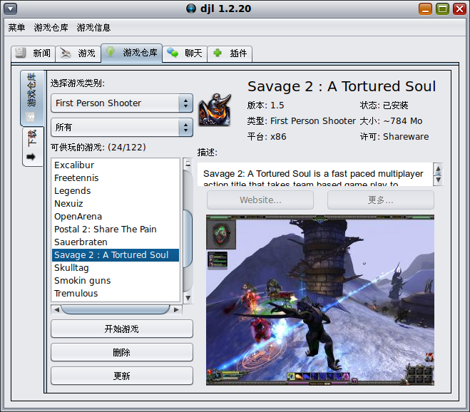Image resolution: width=470 pixels, height=412 pixels.
Task: Select Savage 2 : A Tortured Soul row
Action: (x=116, y=255)
